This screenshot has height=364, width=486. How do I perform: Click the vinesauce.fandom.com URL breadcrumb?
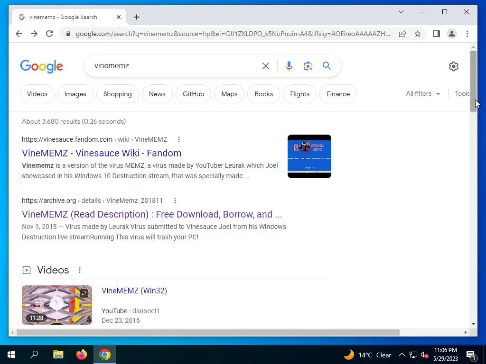click(x=94, y=140)
